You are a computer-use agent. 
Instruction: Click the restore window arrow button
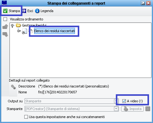tap(143, 3)
